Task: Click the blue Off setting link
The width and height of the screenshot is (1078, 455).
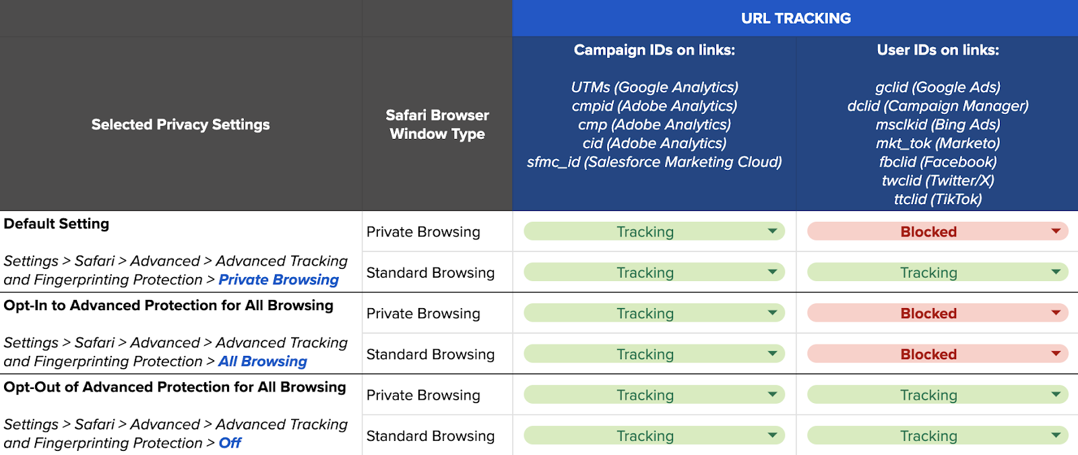Action: (x=230, y=443)
